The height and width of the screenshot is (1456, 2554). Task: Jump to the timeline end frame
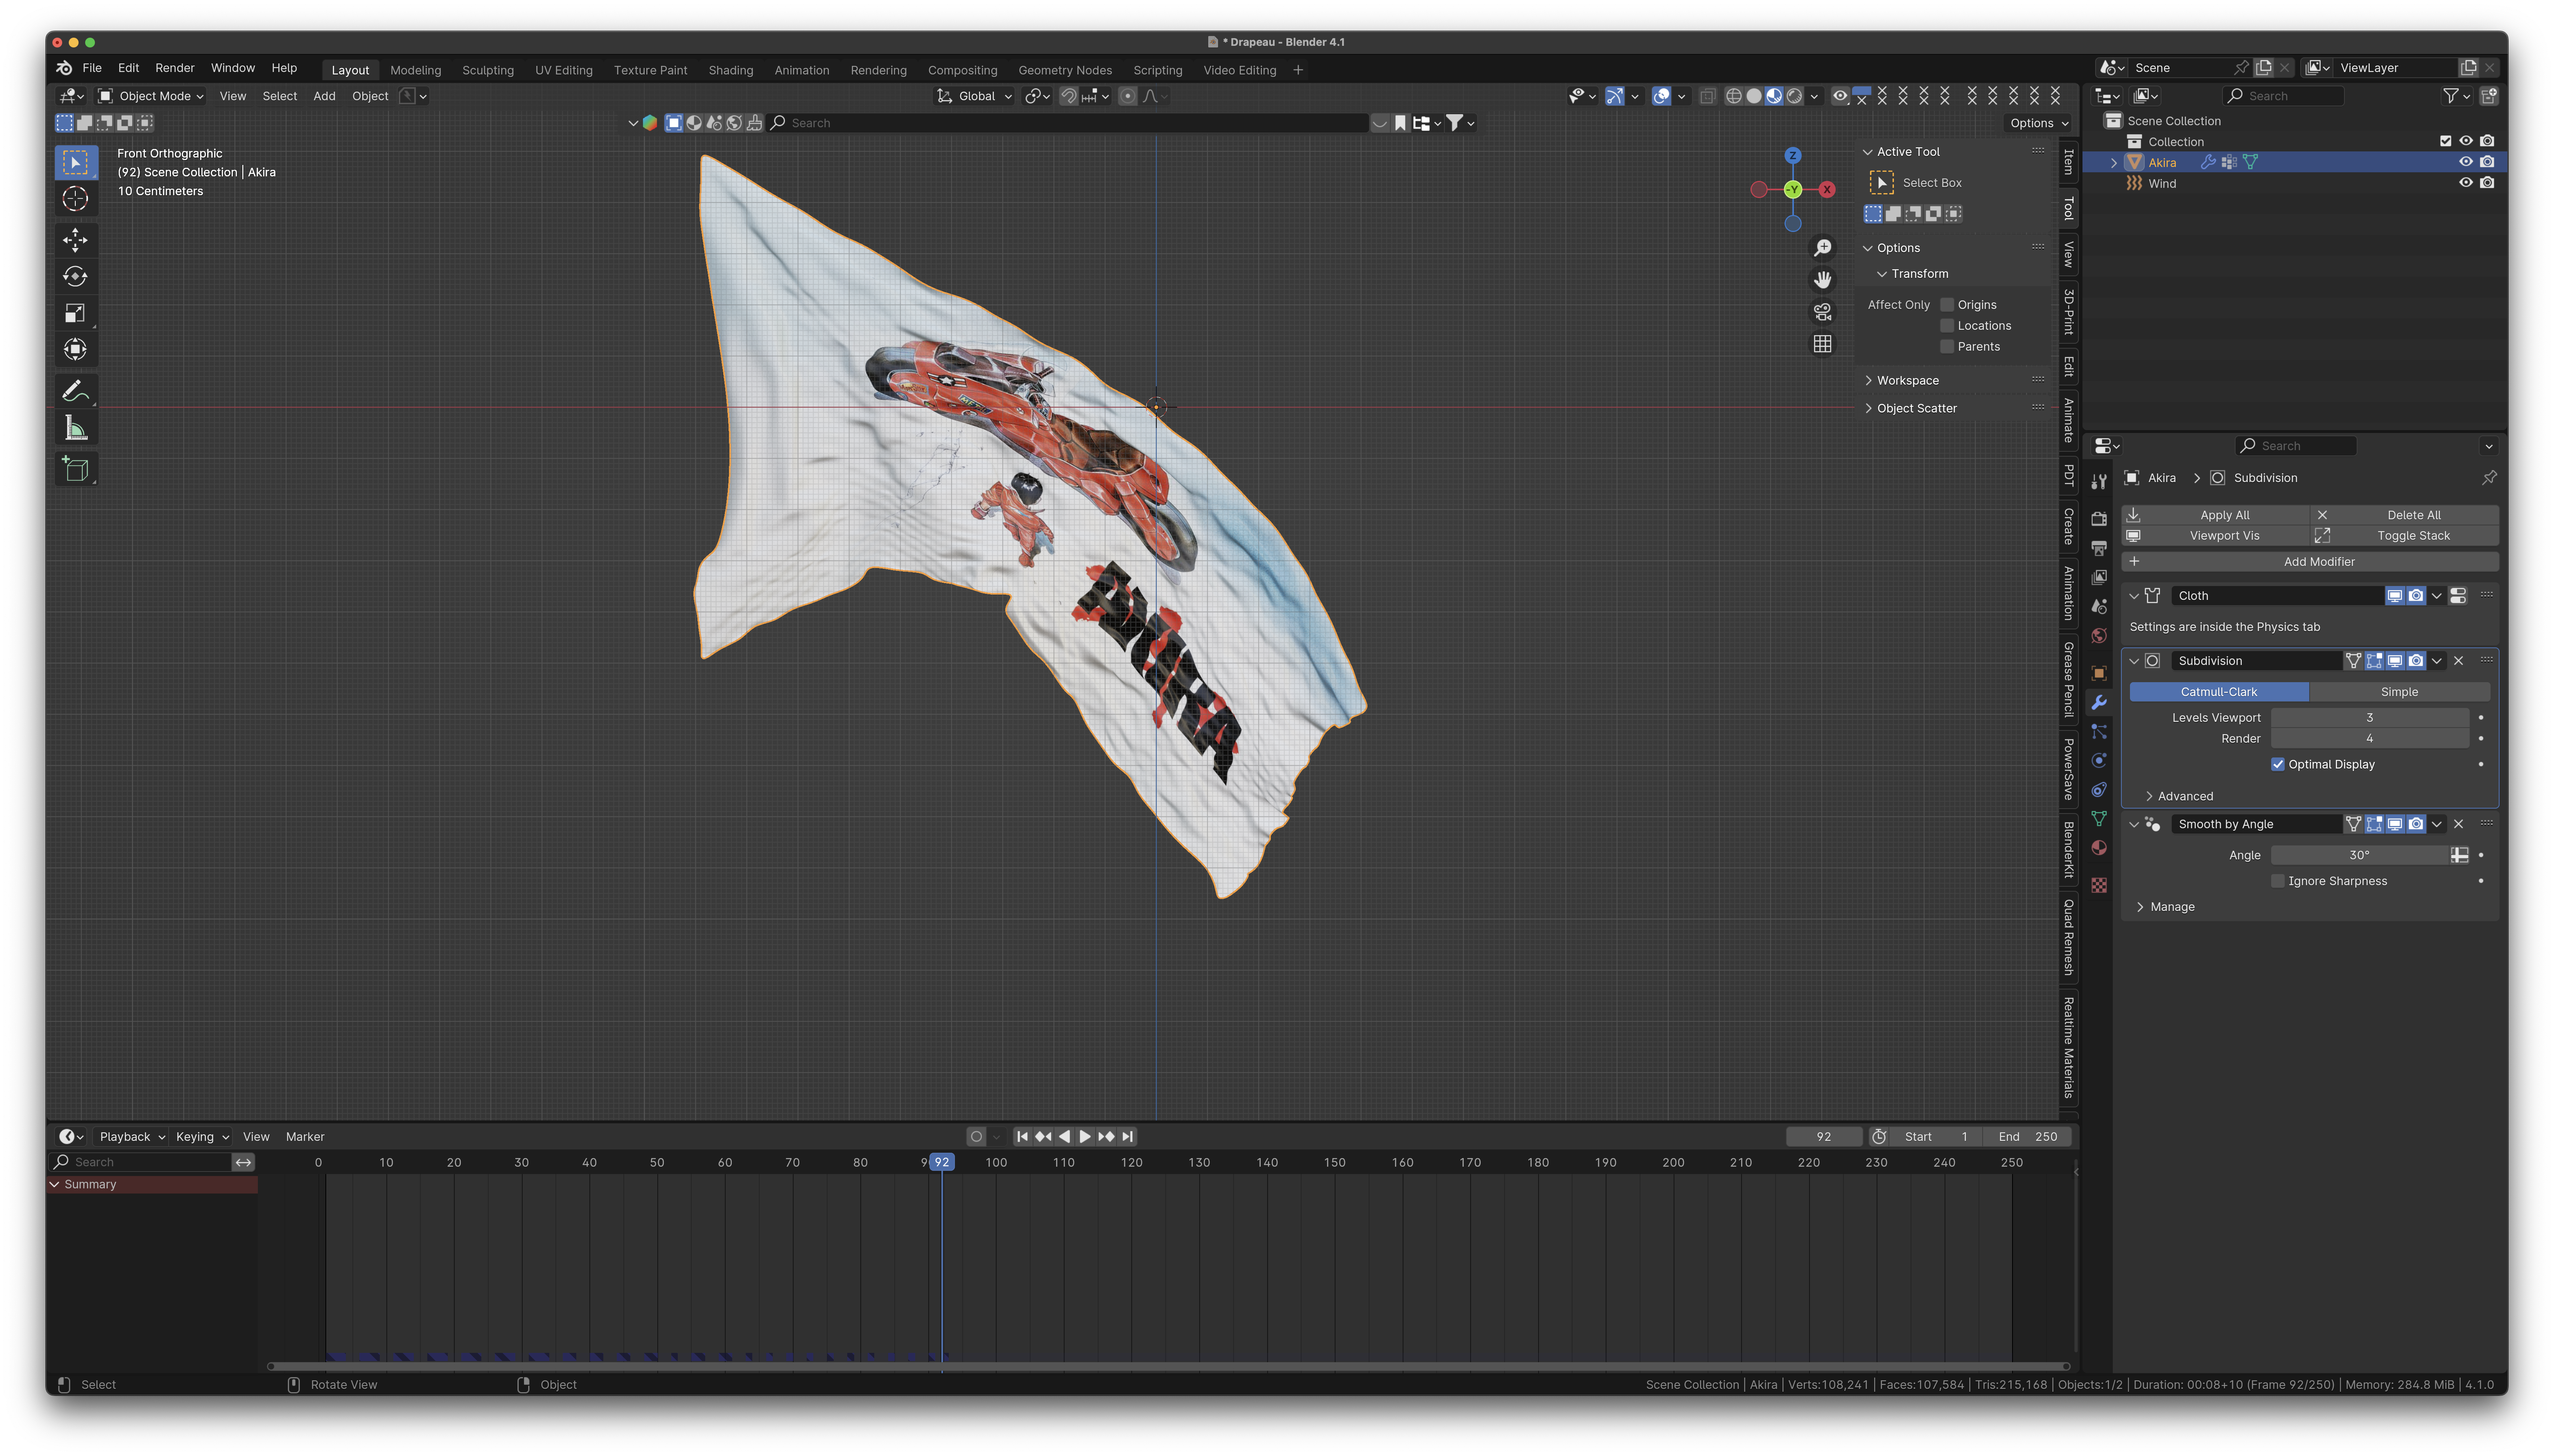tap(1128, 1136)
